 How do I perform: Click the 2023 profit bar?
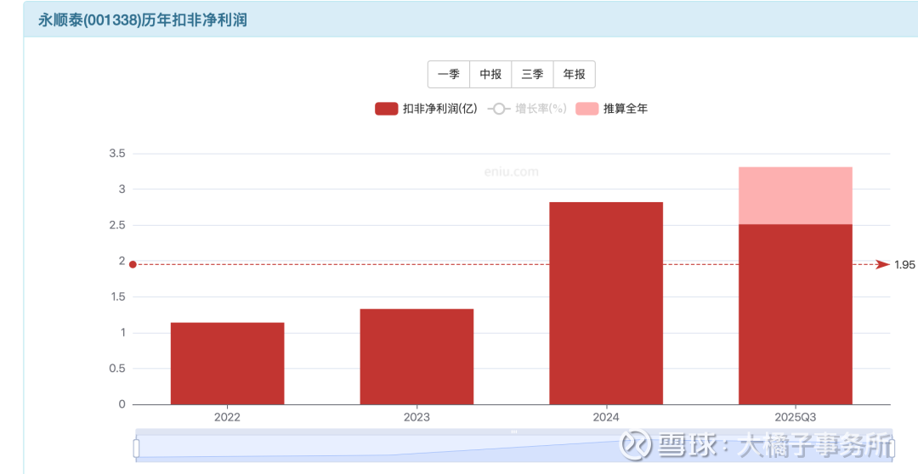click(416, 357)
